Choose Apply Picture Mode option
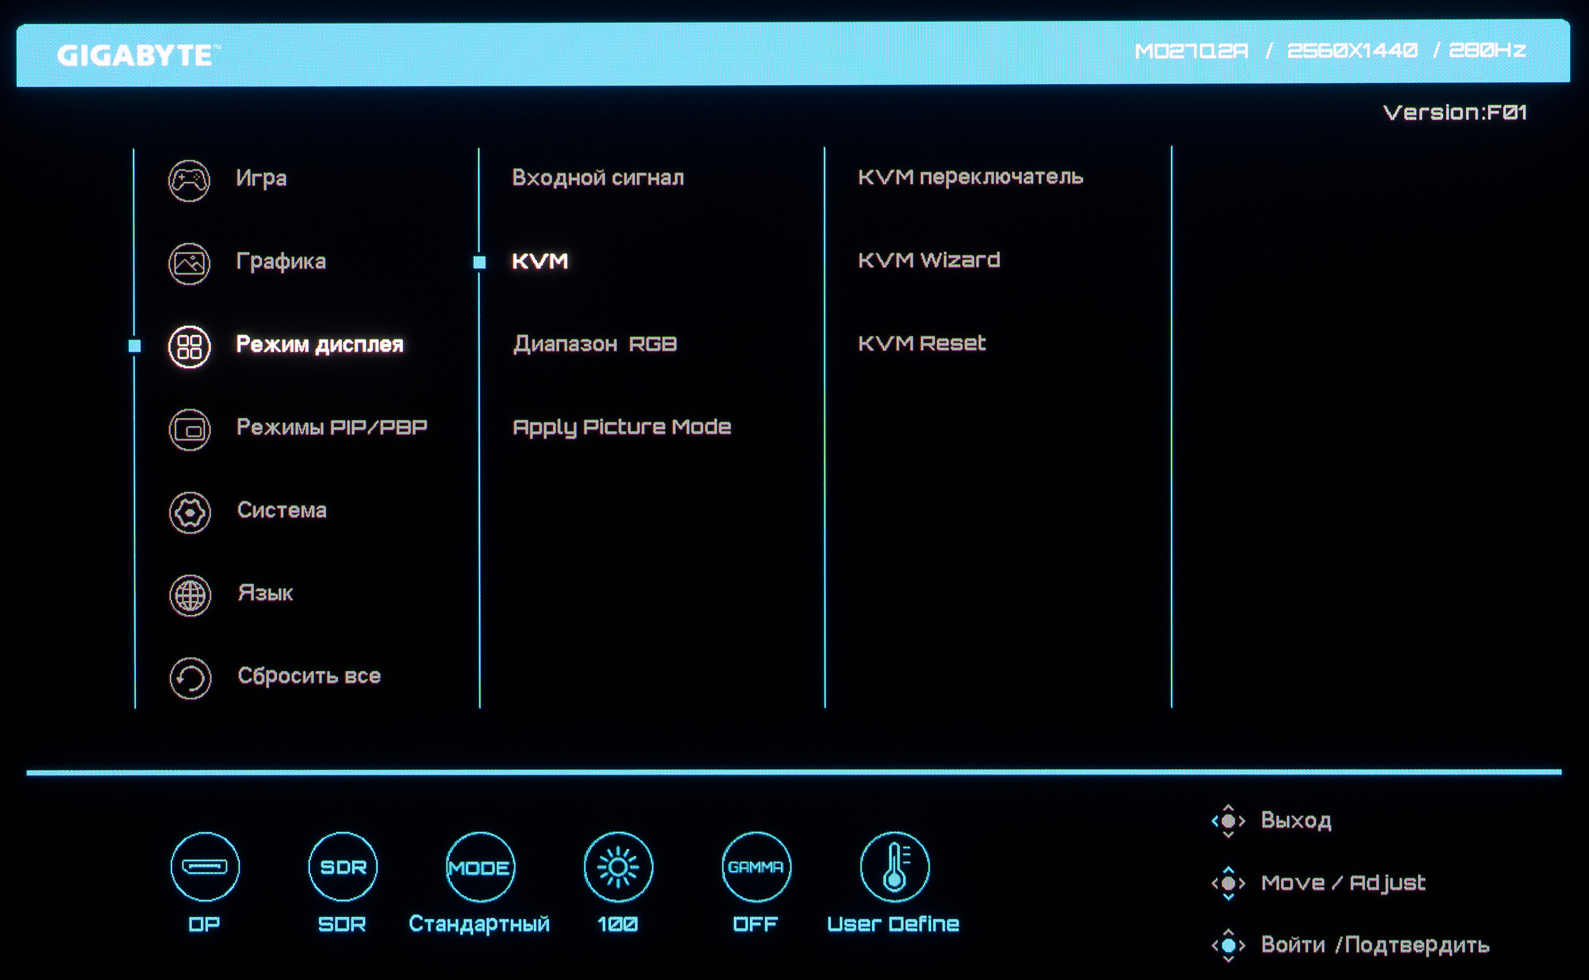This screenshot has width=1589, height=980. (622, 427)
